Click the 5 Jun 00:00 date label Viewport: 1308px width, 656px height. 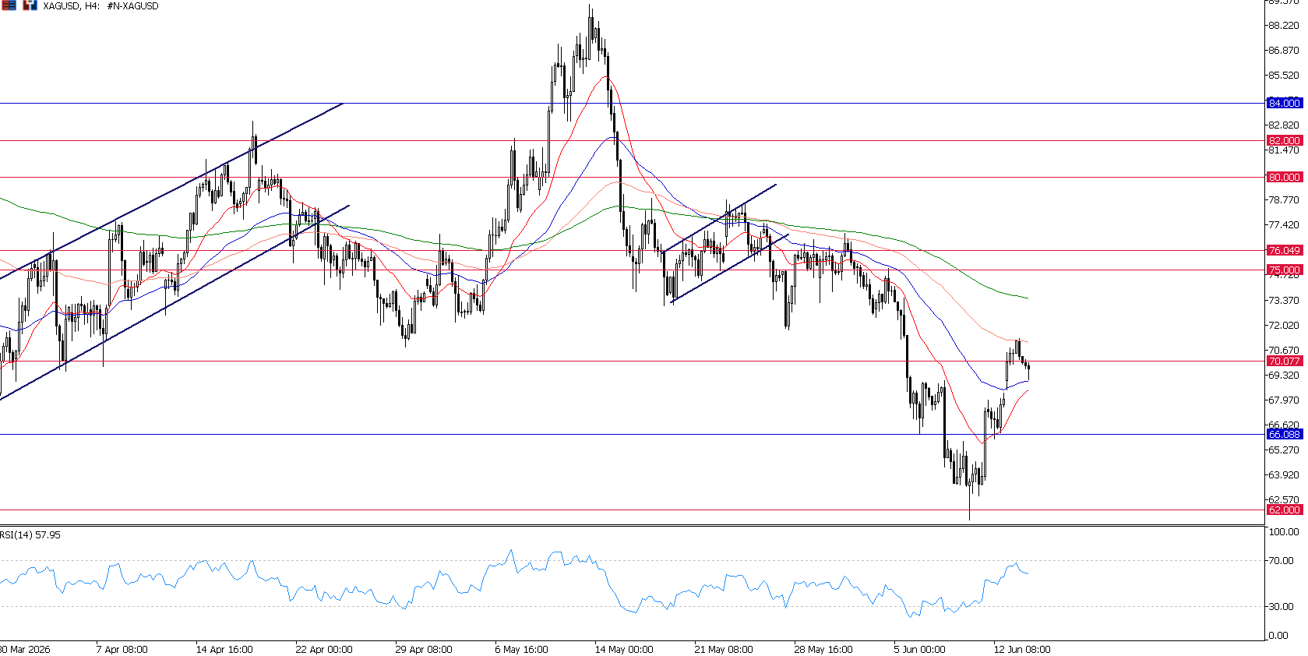(x=920, y=649)
